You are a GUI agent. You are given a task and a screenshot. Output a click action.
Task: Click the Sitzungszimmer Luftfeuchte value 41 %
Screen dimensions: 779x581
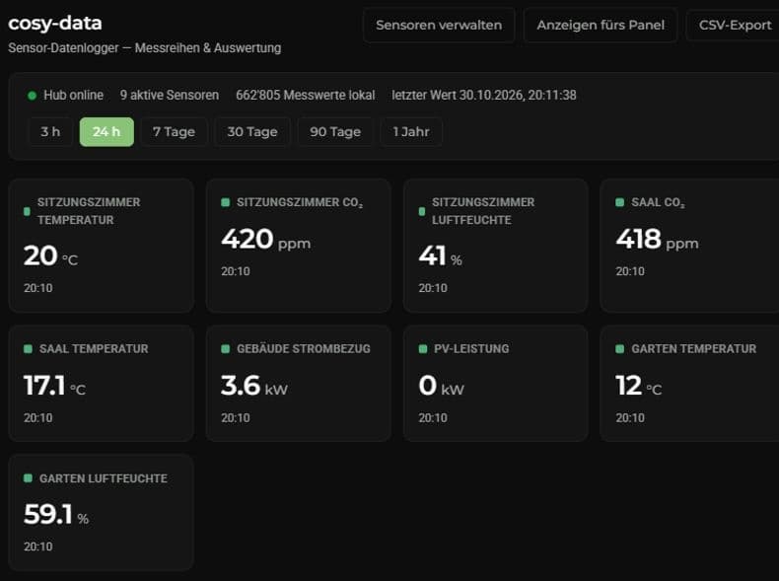point(440,255)
